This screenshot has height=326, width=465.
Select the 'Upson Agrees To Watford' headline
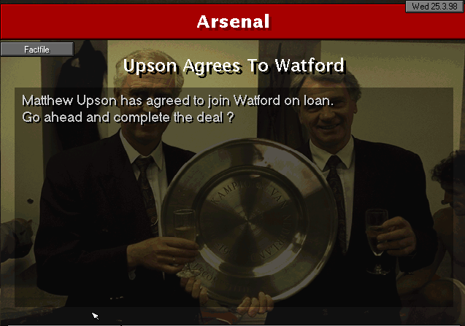(234, 66)
